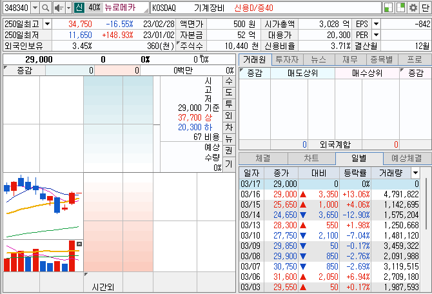Click the 투 side button
The image size is (432, 294).
click(229, 104)
